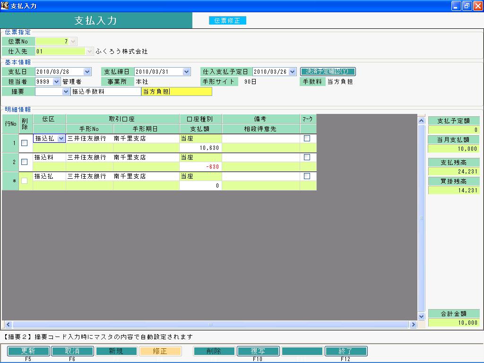The height and width of the screenshot is (363, 484).
Task: Click the vertical scrollbar thumb
Action: (421, 218)
